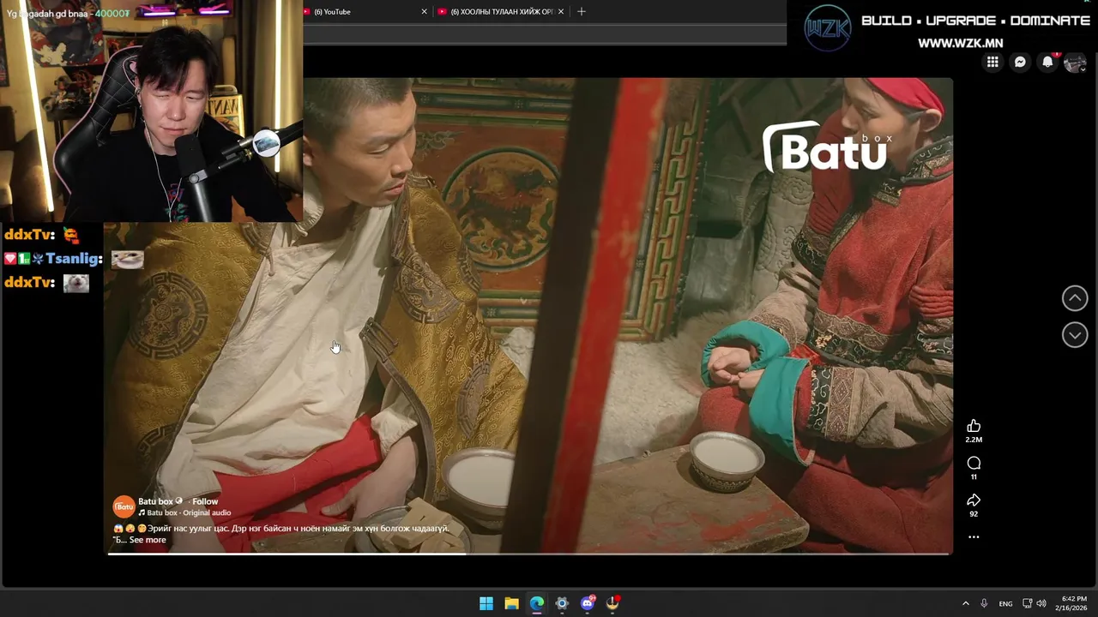The width and height of the screenshot is (1098, 617).
Task: Open the notifications bell
Action: [1047, 62]
